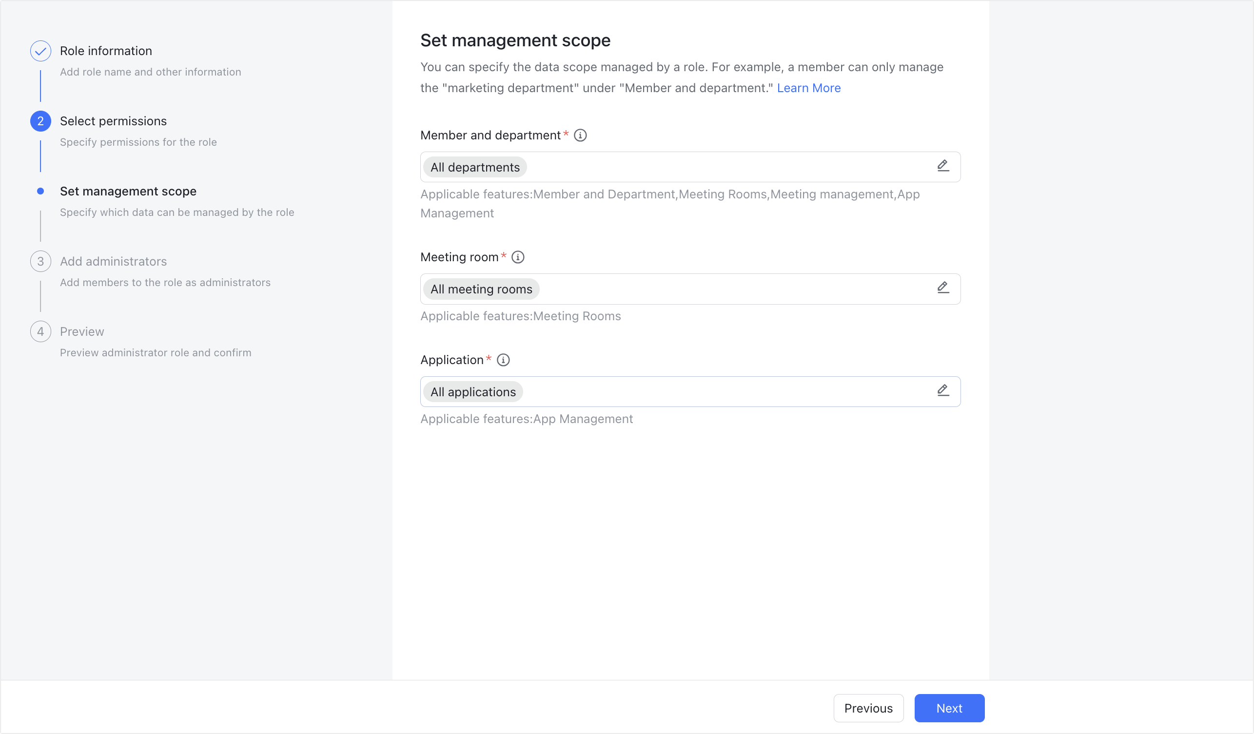Open the Learn More link
1254x734 pixels.
(x=809, y=88)
